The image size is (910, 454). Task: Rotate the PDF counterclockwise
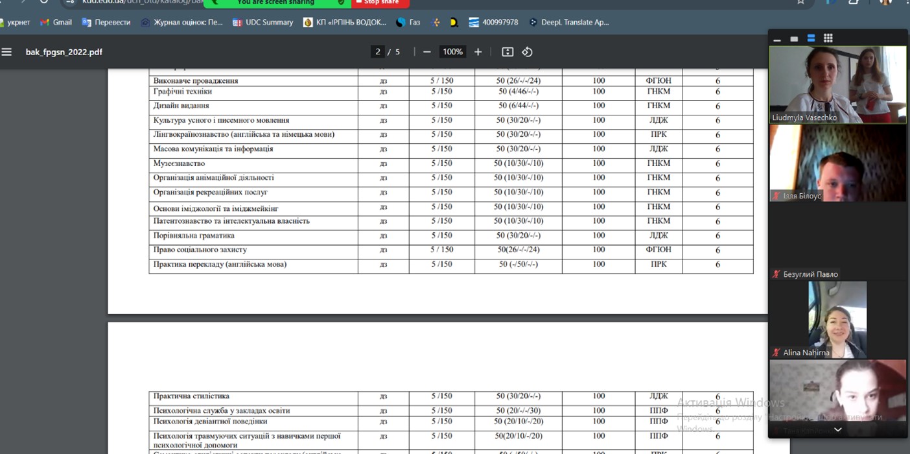527,52
